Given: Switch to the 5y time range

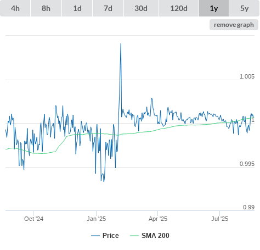Looking at the screenshot, I should 244,8.
